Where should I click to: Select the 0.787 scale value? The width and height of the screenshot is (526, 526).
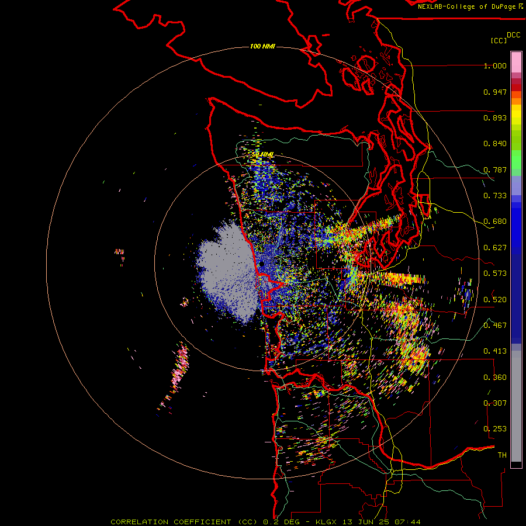[495, 169]
